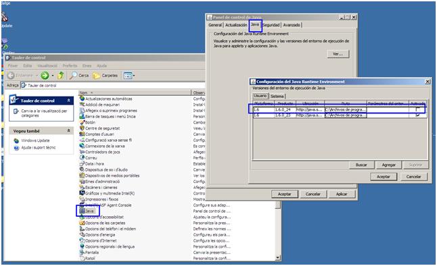Viewport: 437px width, 266px height.
Task: Click the green Forward arrow toolbar button
Action: 45,76
